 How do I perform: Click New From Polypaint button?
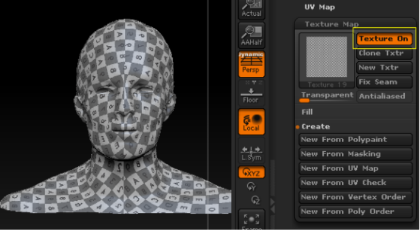tap(355, 140)
